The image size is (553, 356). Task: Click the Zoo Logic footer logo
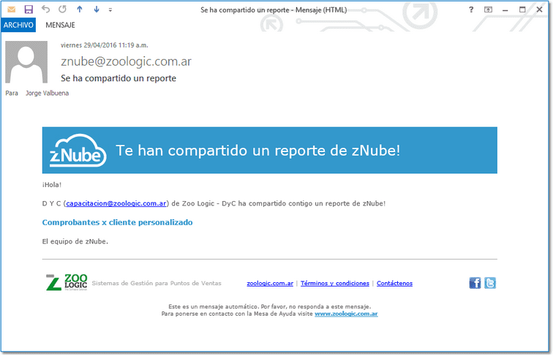tap(67, 282)
